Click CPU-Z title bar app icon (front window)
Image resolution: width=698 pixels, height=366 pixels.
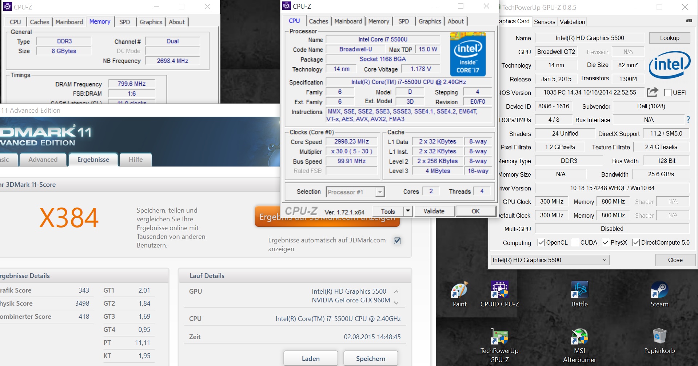point(287,6)
